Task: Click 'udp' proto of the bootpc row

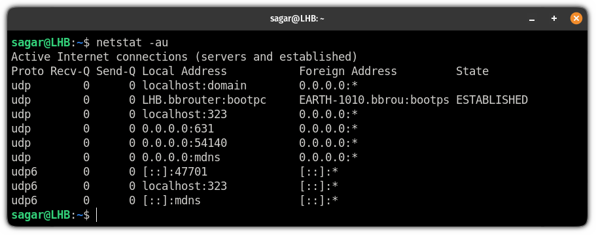Action: (x=21, y=100)
